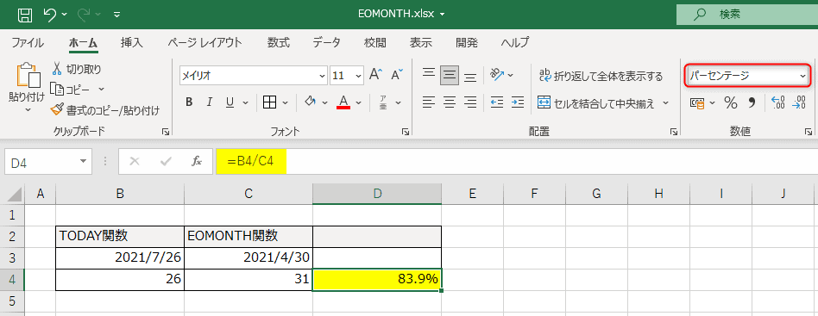This screenshot has width=818, height=316.
Task: Expand the Borders dropdown arrow
Action: 285,102
